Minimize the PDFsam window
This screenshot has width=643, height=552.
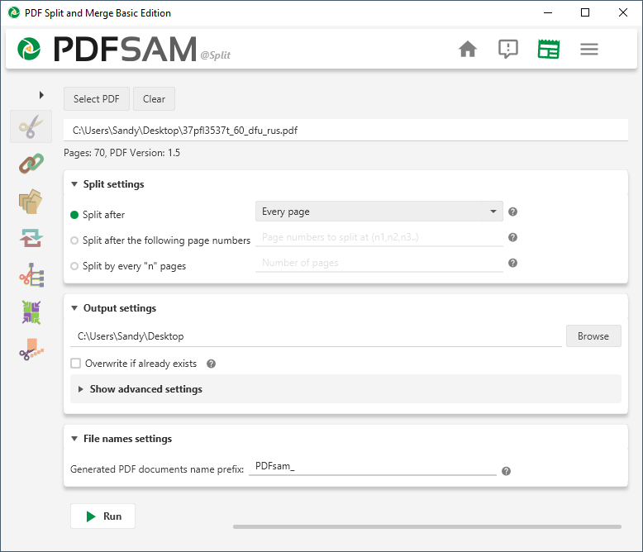point(547,12)
